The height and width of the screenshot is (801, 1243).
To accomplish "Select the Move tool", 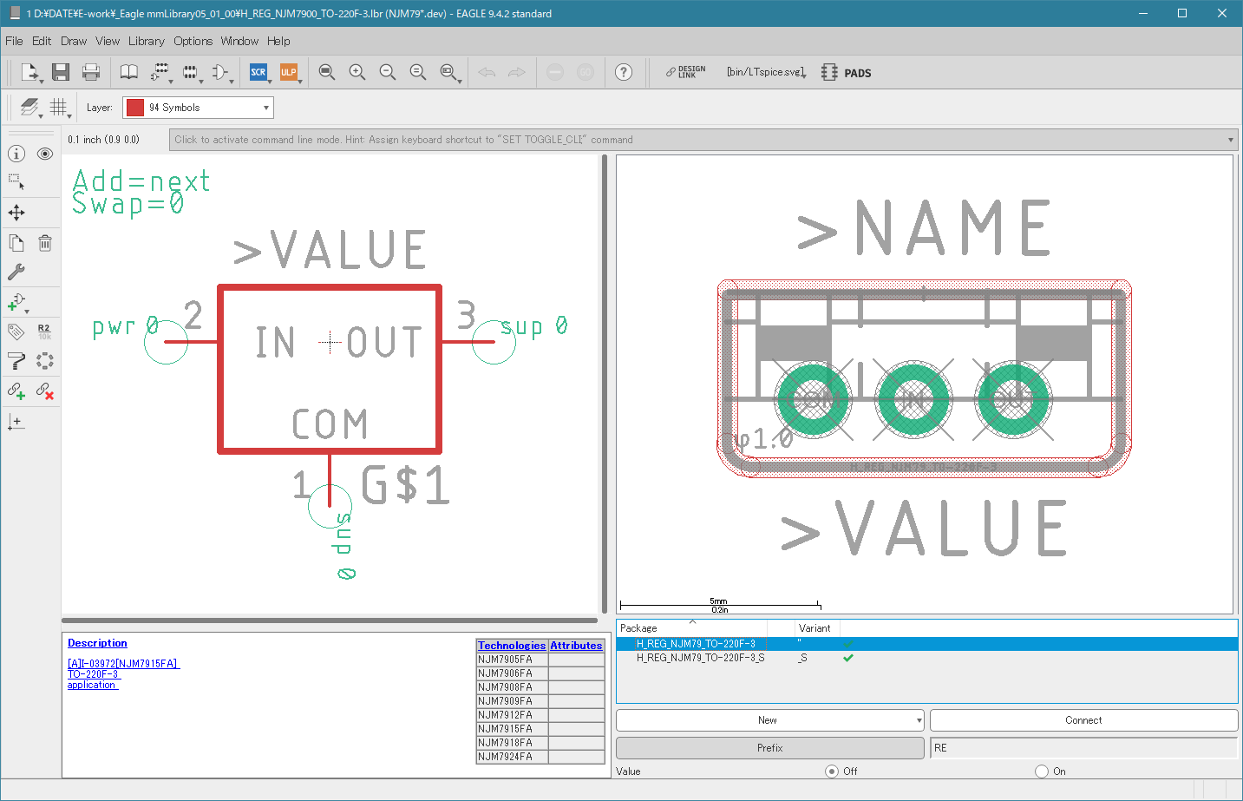I will click(16, 213).
